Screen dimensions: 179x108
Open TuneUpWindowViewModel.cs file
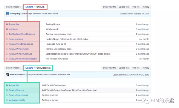click(x=23, y=59)
